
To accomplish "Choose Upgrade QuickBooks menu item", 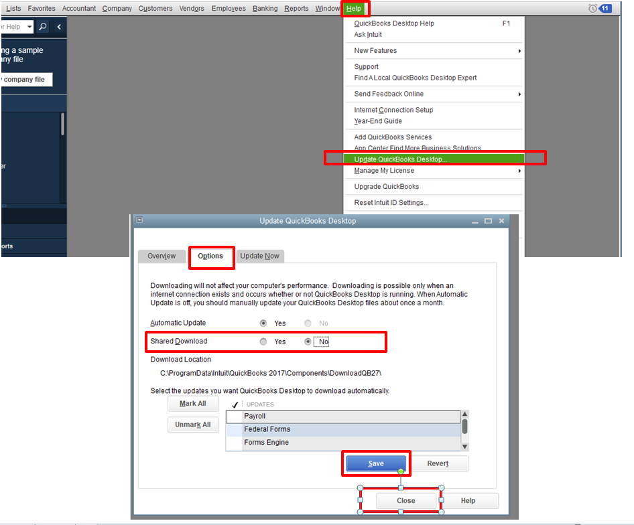I will click(434, 187).
